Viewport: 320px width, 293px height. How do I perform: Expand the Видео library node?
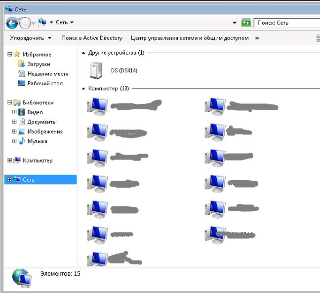point(15,112)
